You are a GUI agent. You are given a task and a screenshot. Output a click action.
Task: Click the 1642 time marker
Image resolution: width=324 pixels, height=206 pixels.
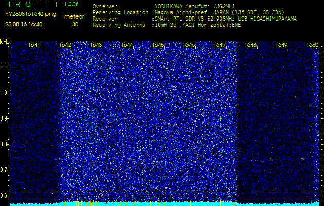tap(65, 45)
